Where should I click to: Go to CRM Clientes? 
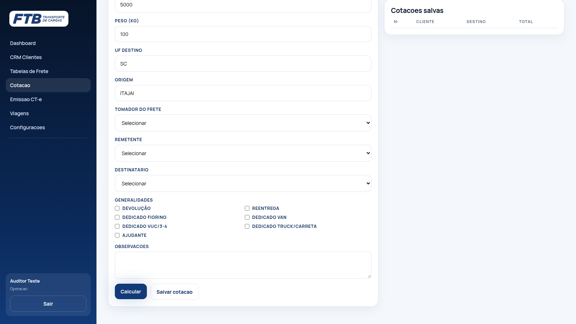pyautogui.click(x=48, y=57)
